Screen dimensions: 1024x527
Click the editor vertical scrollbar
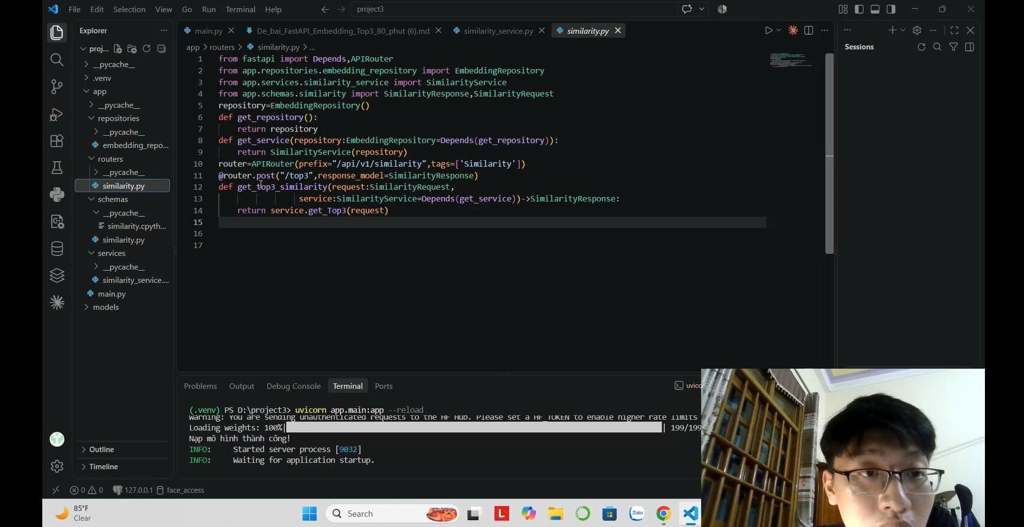tap(829, 153)
